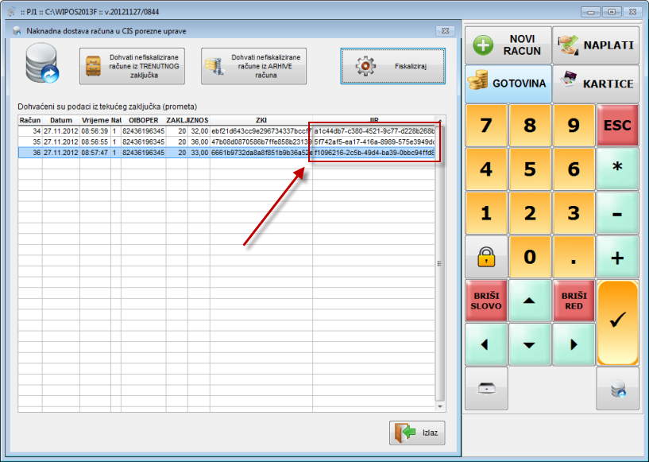Open the cash drawer icon button
The image size is (649, 462).
click(x=485, y=388)
